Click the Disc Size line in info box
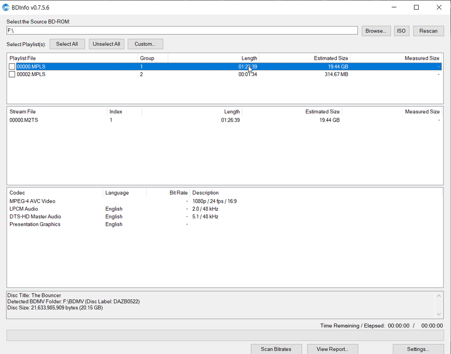This screenshot has height=354, width=451. [x=55, y=308]
